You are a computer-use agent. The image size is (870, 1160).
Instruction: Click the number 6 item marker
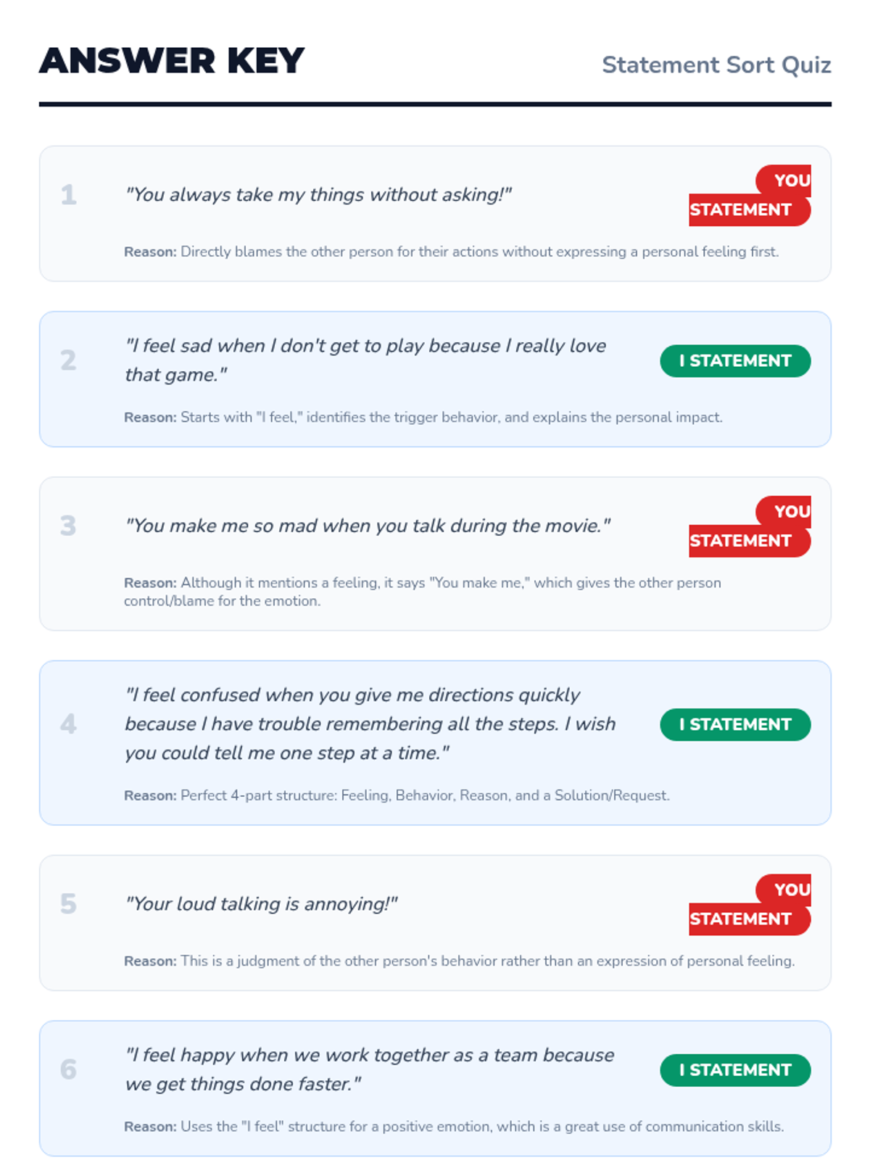tap(68, 1069)
